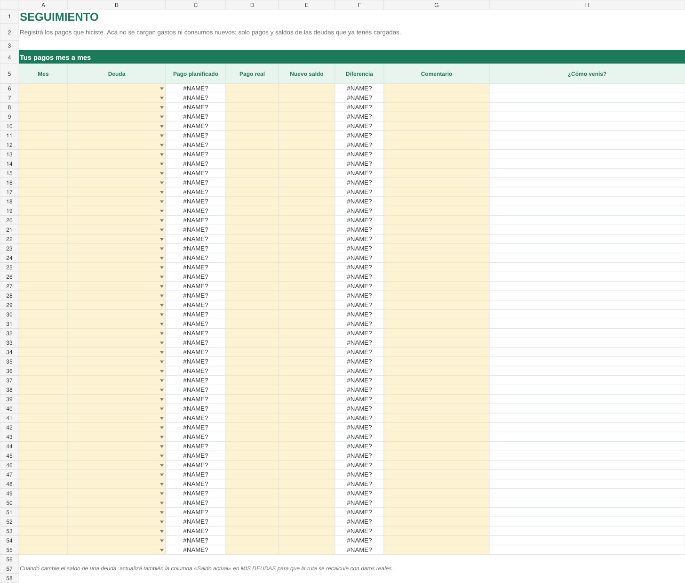Click the Mes input cell in row 50
The height and width of the screenshot is (583, 685).
pos(43,503)
